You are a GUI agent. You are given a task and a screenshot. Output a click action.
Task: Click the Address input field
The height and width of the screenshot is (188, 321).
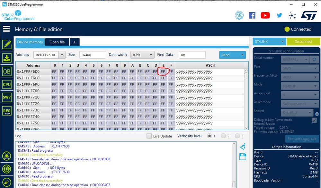[x=46, y=55]
